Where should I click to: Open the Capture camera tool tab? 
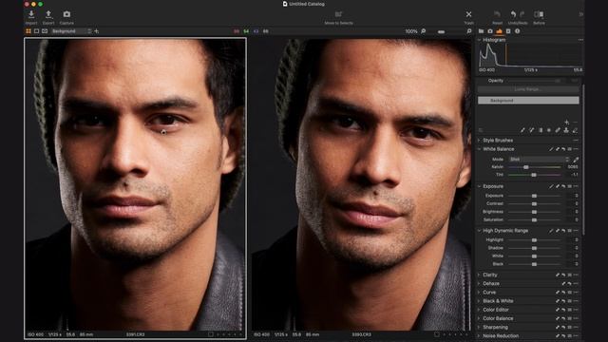pyautogui.click(x=490, y=31)
